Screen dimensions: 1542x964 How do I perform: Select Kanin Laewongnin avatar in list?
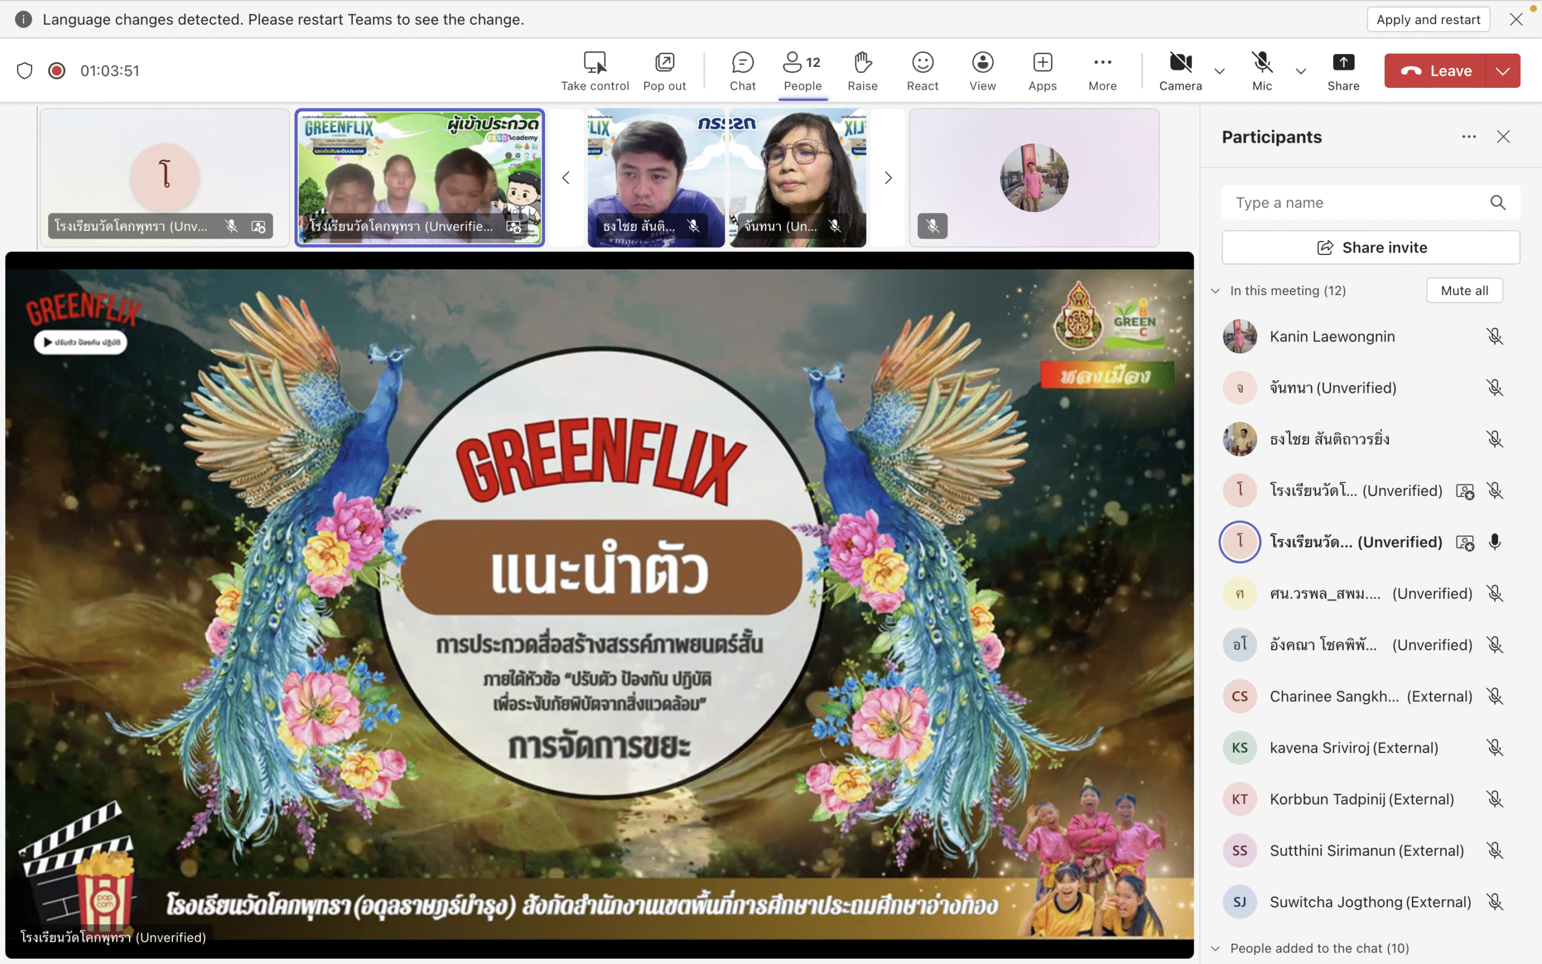(1240, 336)
